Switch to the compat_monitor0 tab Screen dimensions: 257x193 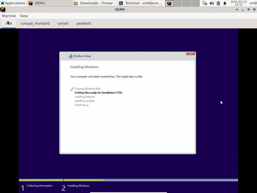point(35,23)
